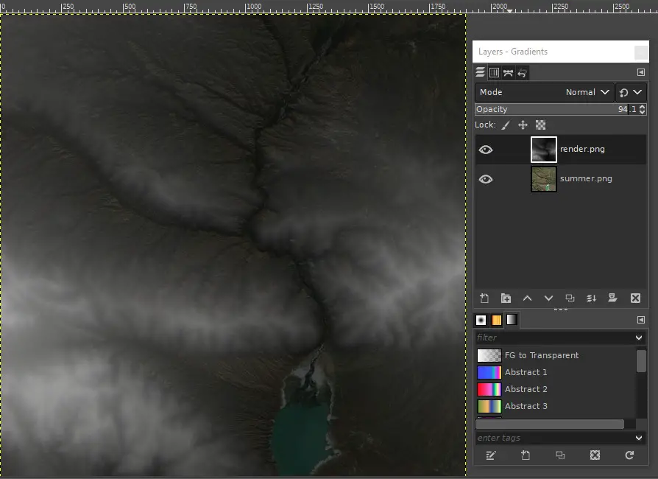The image size is (658, 479).
Task: Hide the render.png layer
Action: coord(486,150)
